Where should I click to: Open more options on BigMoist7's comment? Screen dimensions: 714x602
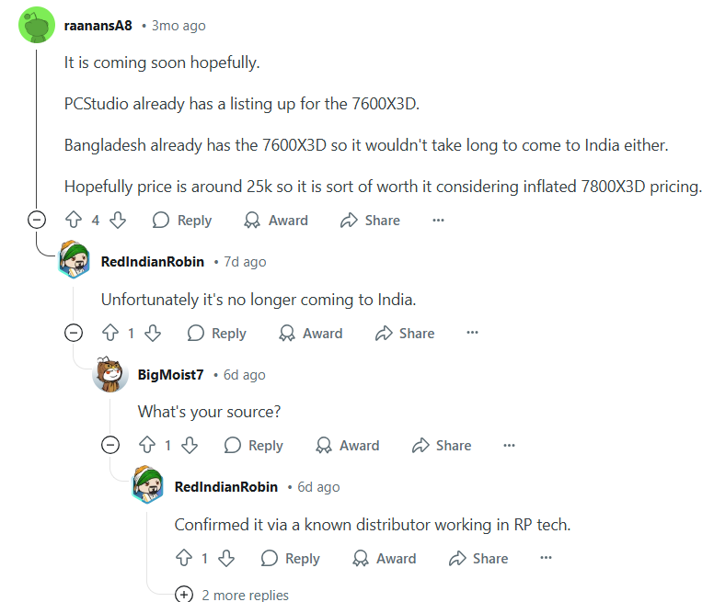509,445
